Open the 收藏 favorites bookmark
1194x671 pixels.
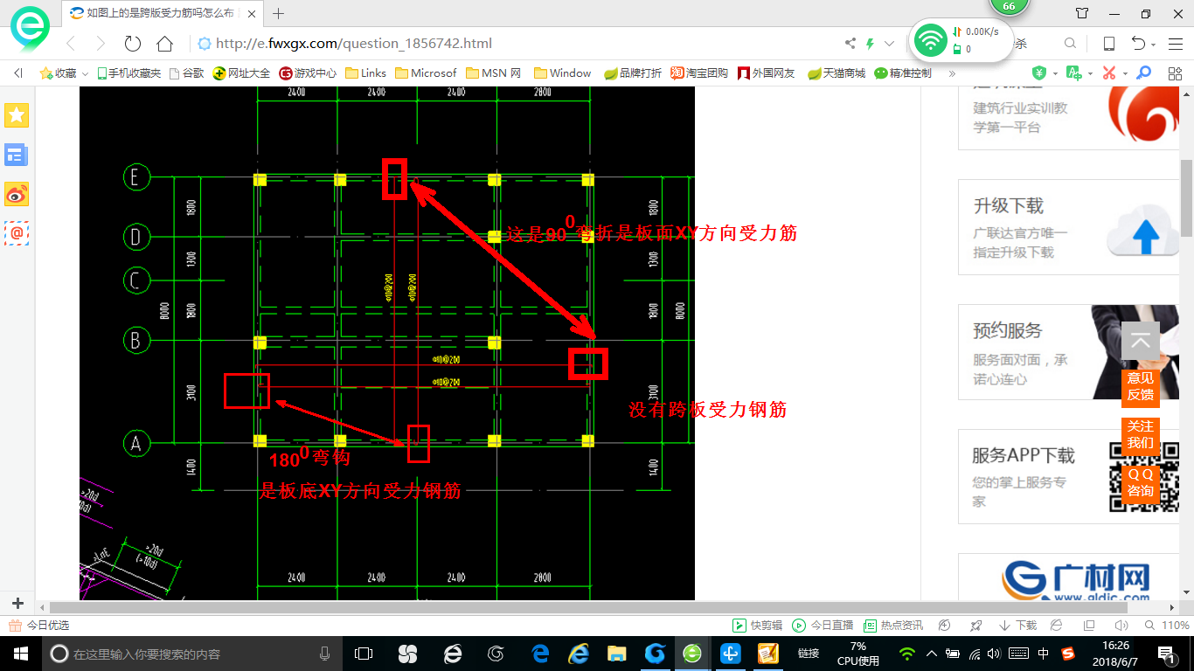pos(59,73)
